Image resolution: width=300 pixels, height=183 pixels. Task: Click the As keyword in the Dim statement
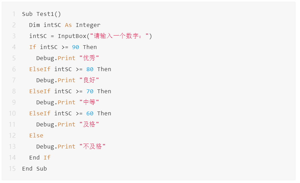(x=68, y=25)
